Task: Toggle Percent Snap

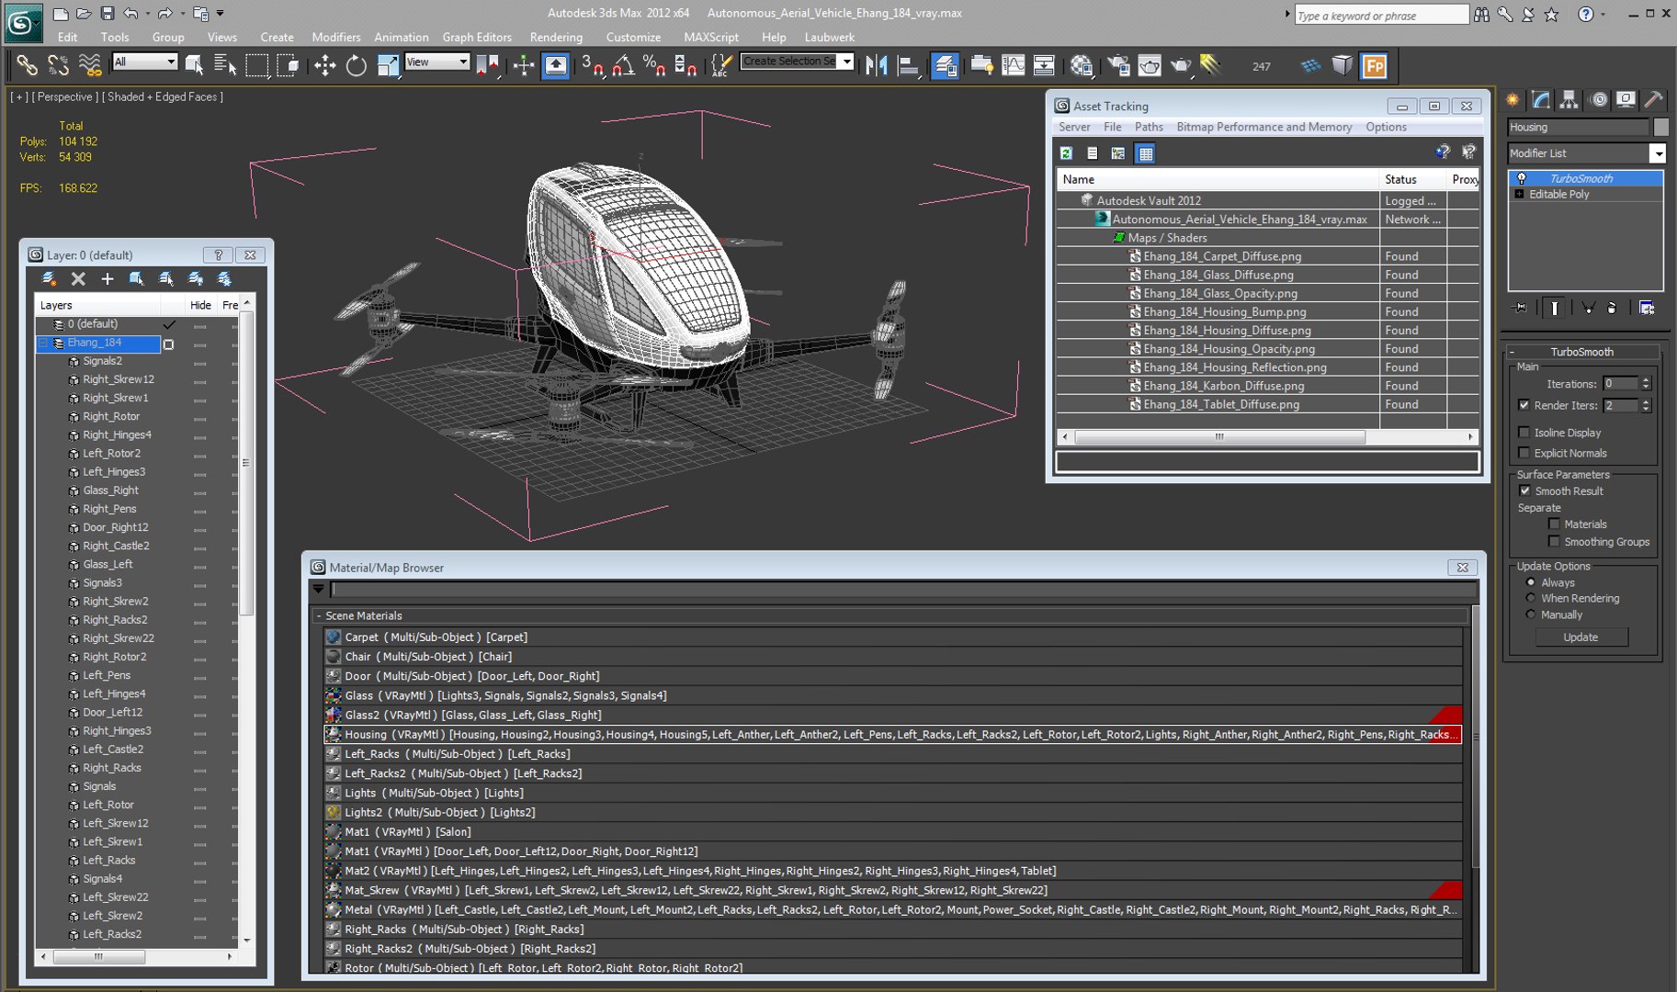Action: [x=654, y=65]
